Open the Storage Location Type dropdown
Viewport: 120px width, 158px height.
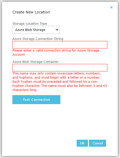[36, 30]
